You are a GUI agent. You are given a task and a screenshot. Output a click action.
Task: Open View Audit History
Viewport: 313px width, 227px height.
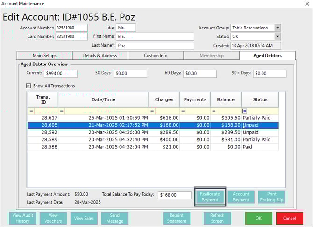(x=22, y=218)
